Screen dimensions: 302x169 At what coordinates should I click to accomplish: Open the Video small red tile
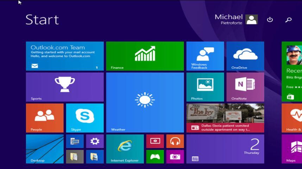(x=155, y=141)
